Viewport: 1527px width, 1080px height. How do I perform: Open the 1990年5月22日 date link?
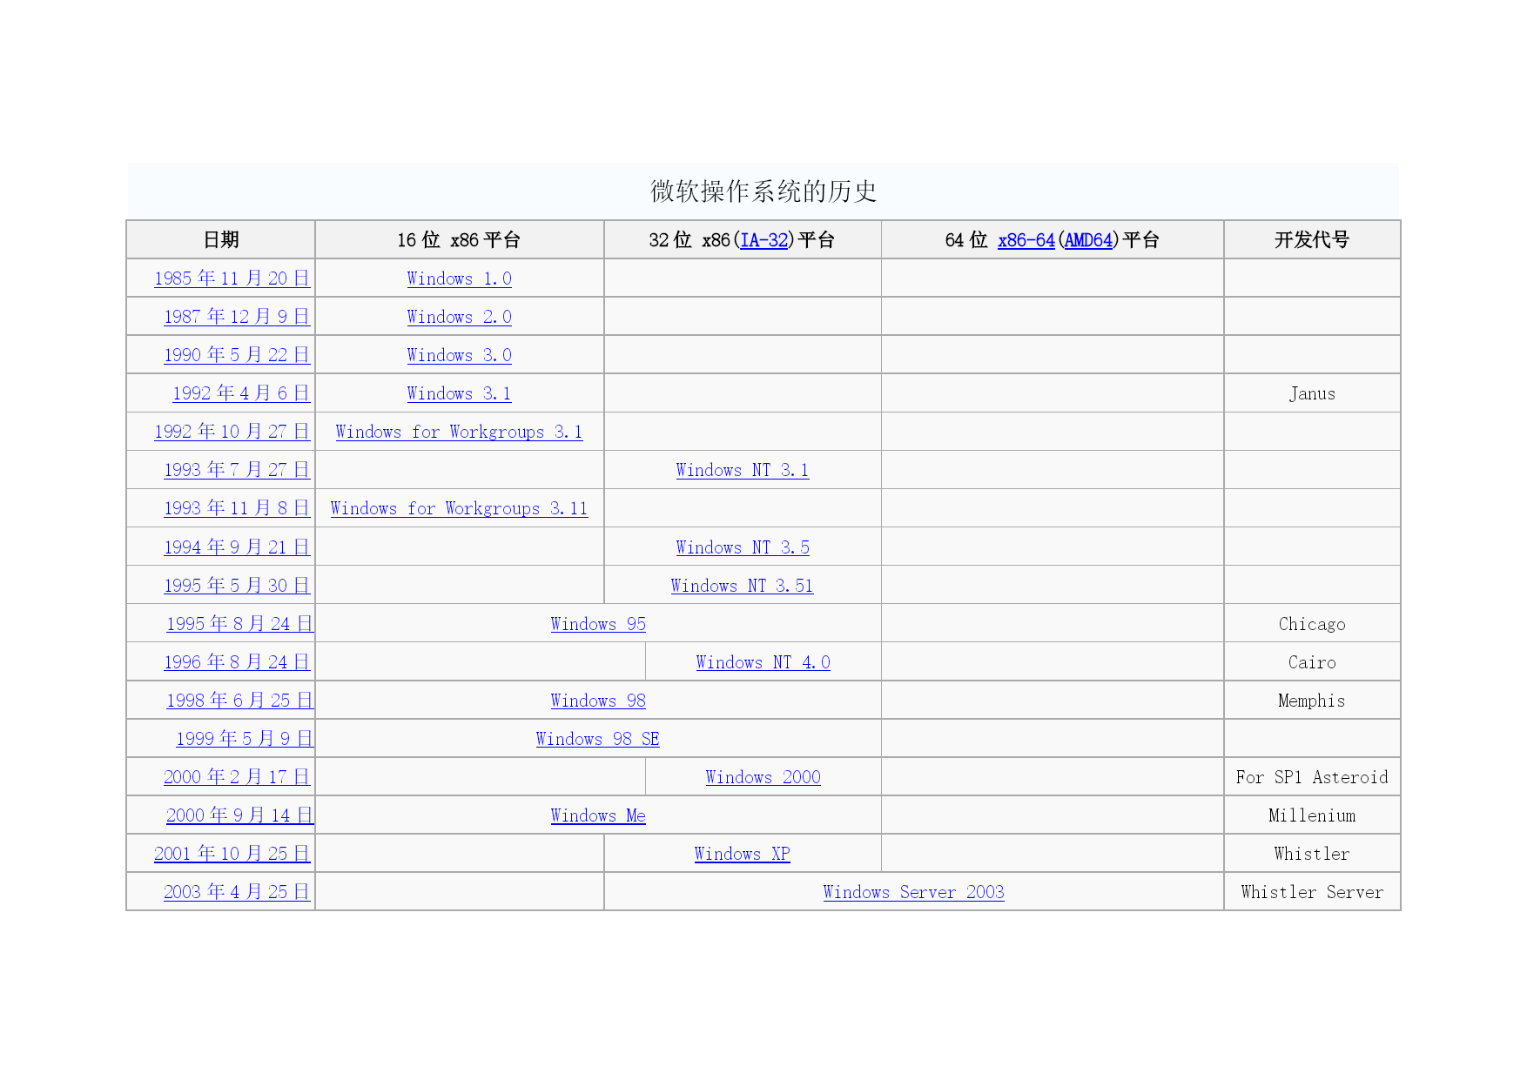pos(237,355)
